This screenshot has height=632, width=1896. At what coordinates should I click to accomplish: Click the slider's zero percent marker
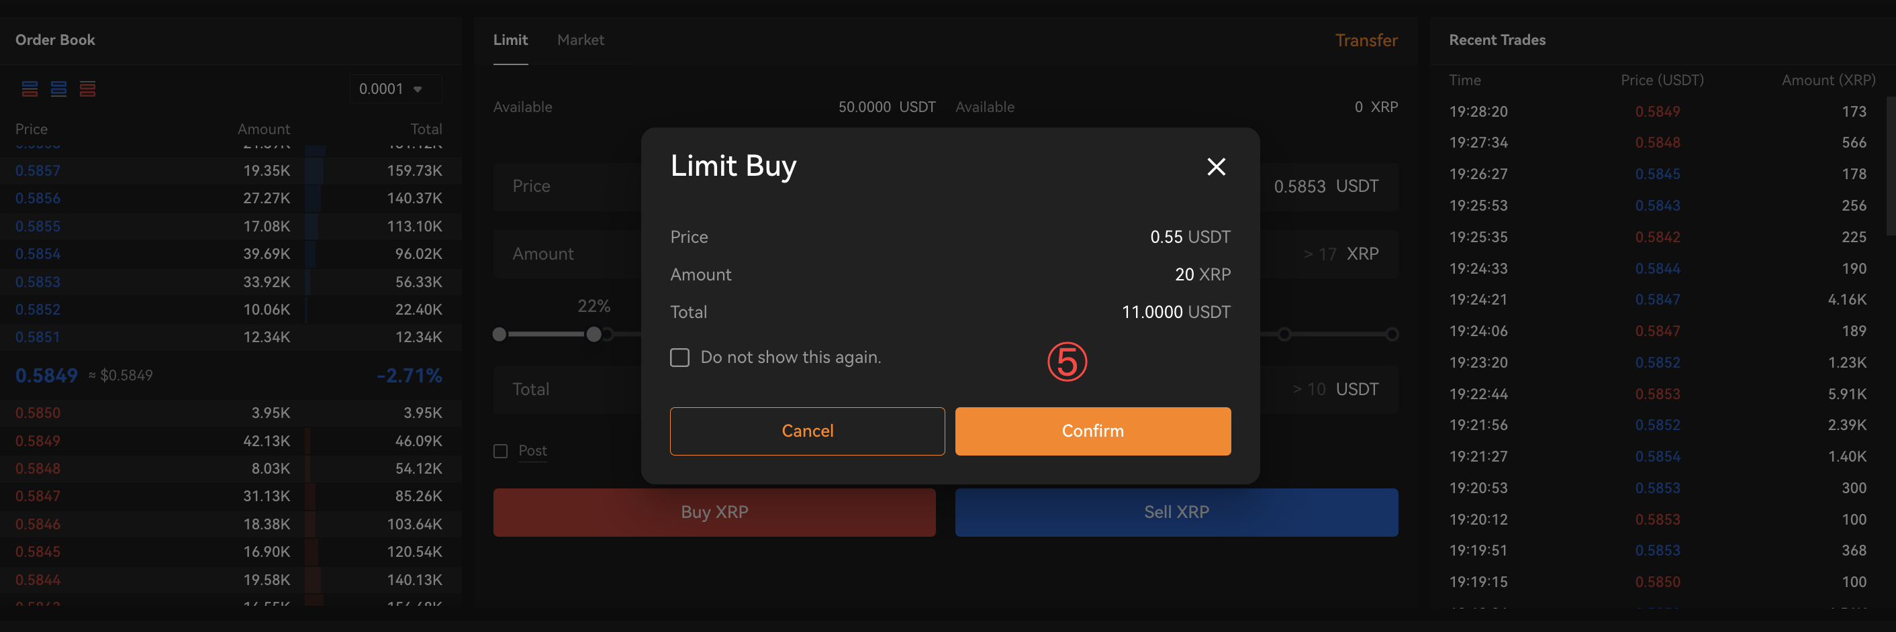[x=500, y=335]
